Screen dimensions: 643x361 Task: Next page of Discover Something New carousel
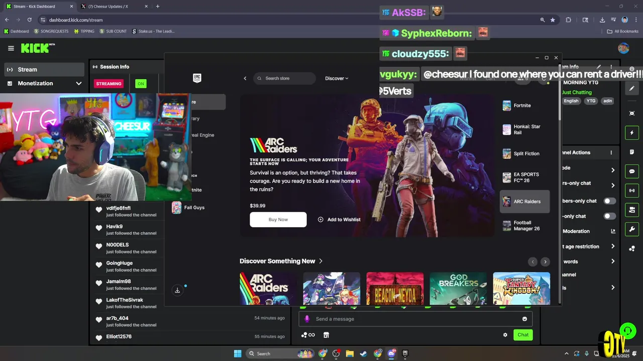(x=545, y=262)
